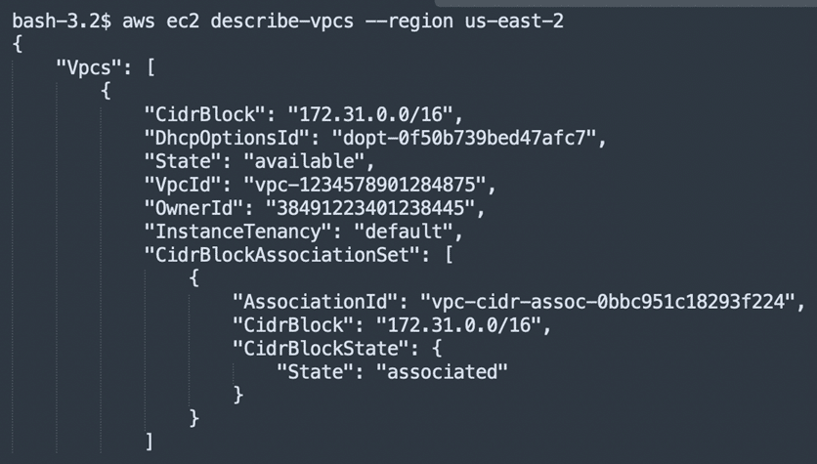Viewport: 817px width, 464px height.
Task: Click the 38491223401238445 owner value
Action: (370, 208)
